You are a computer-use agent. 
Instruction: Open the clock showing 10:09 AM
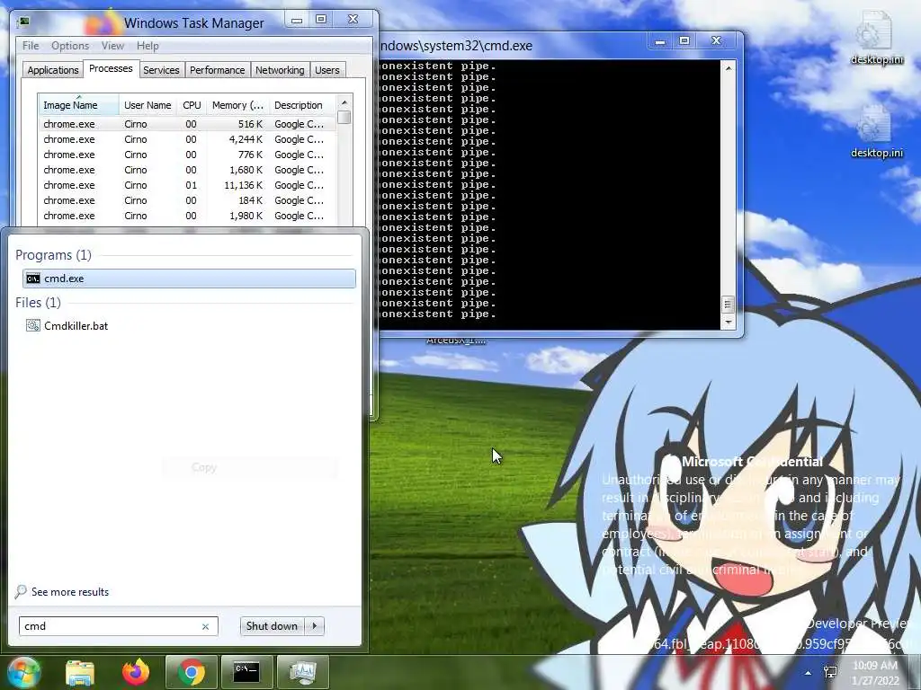coord(875,673)
